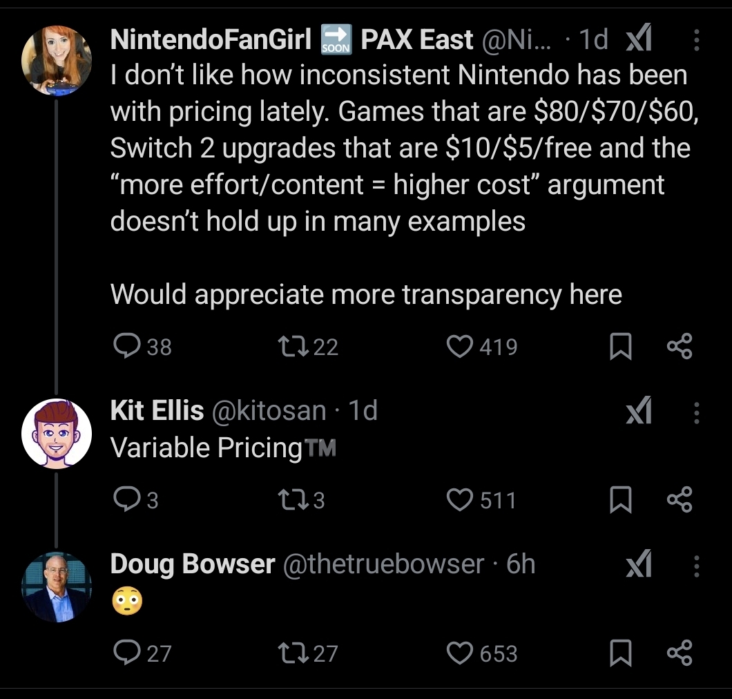The image size is (732, 699).
Task: View Doug Bowser's profile photo
Action: [x=57, y=586]
